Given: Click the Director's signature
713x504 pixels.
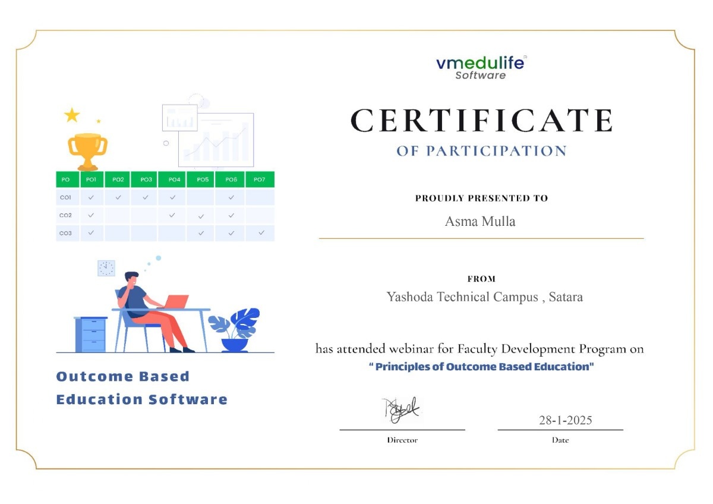Looking at the screenshot, I should click(400, 411).
